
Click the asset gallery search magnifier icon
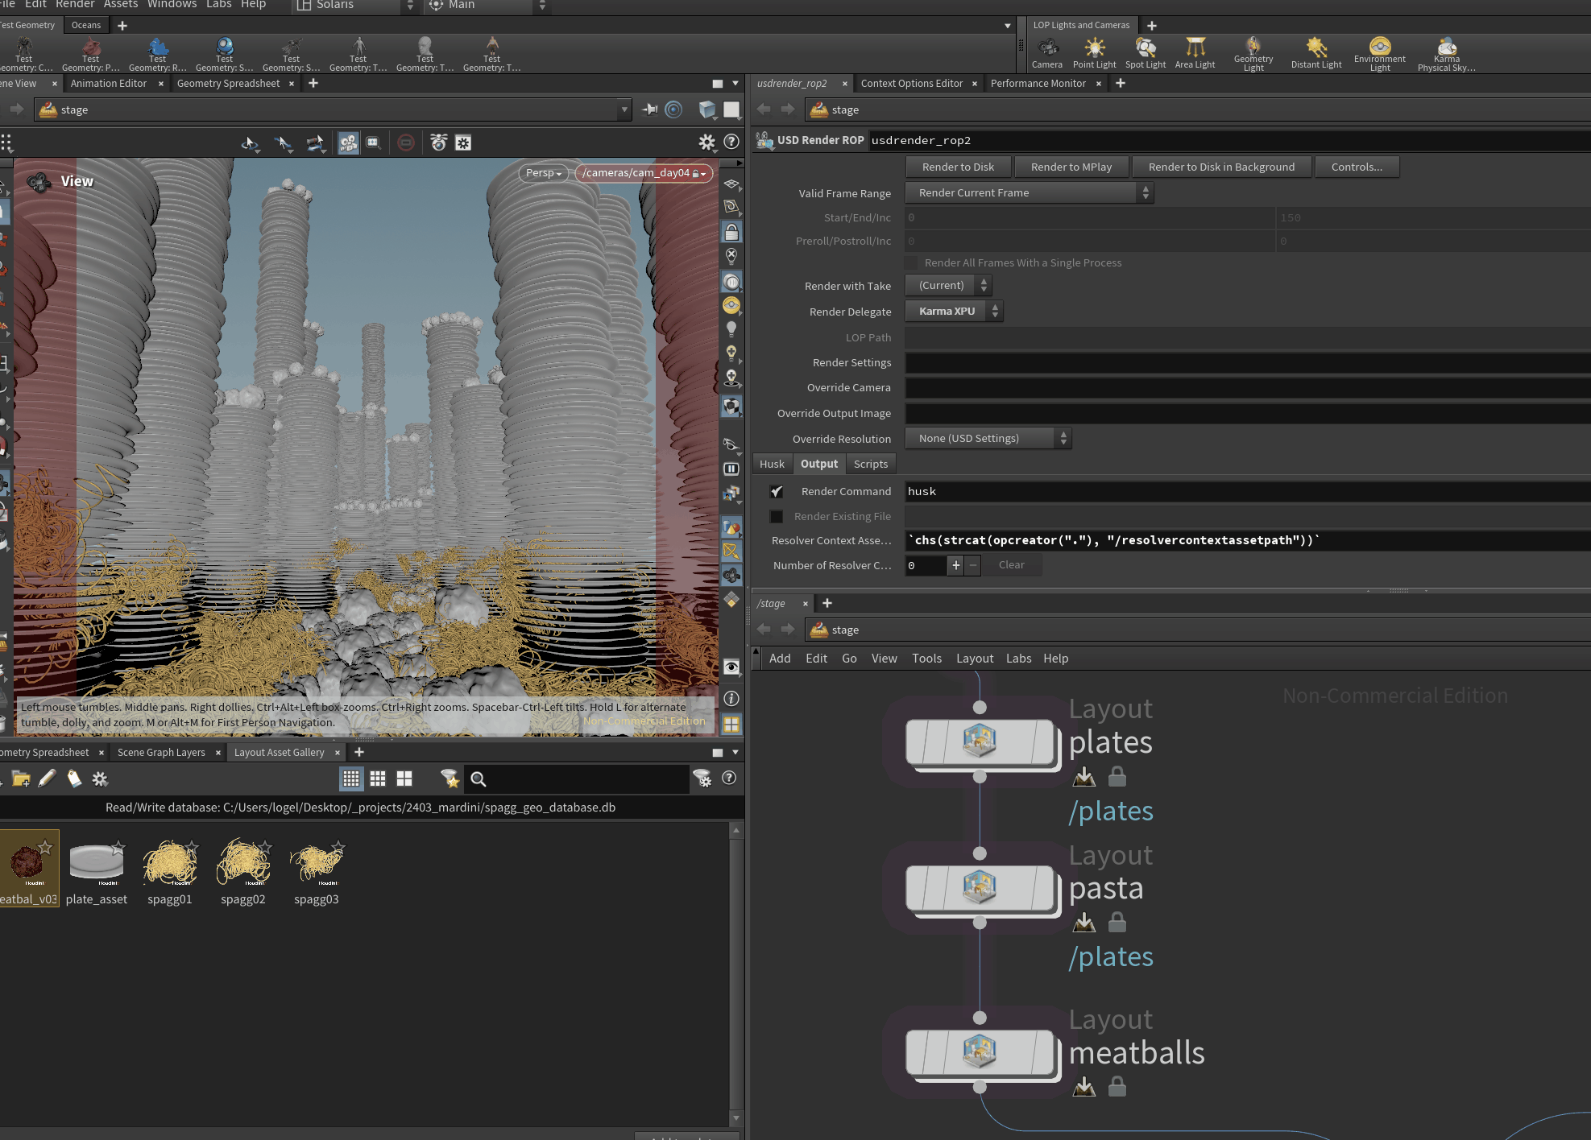tap(478, 779)
